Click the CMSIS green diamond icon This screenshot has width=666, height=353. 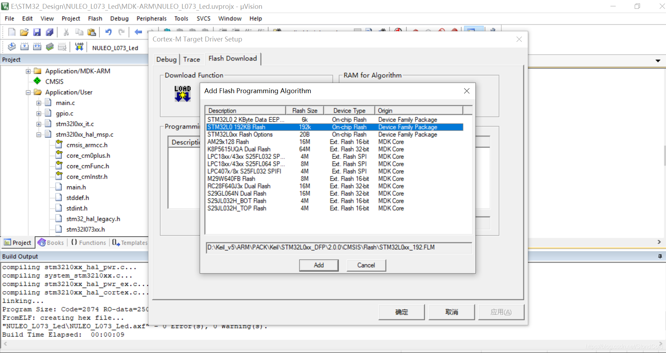point(37,81)
